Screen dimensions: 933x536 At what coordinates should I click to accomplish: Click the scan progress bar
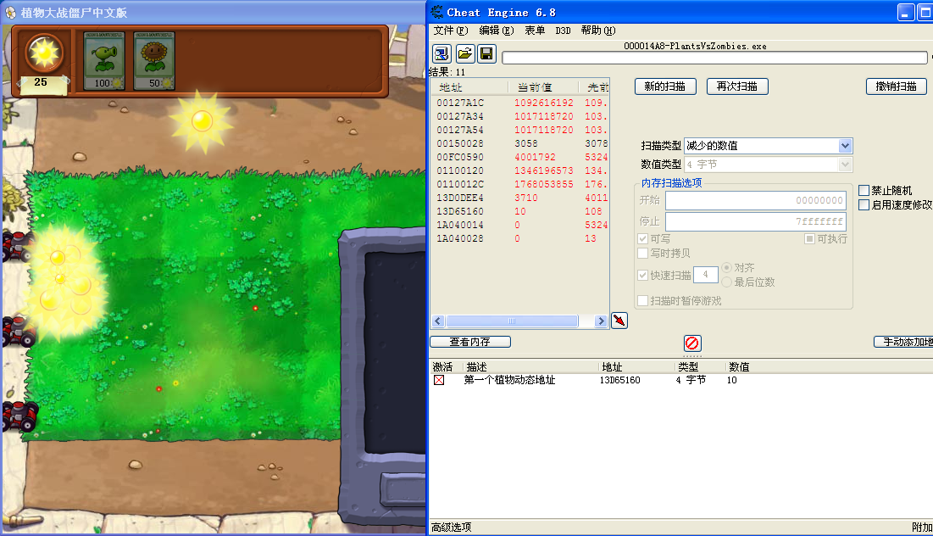(x=714, y=57)
